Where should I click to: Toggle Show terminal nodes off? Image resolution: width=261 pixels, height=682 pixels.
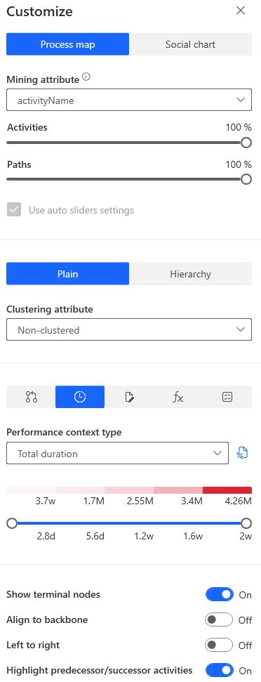pos(220,595)
